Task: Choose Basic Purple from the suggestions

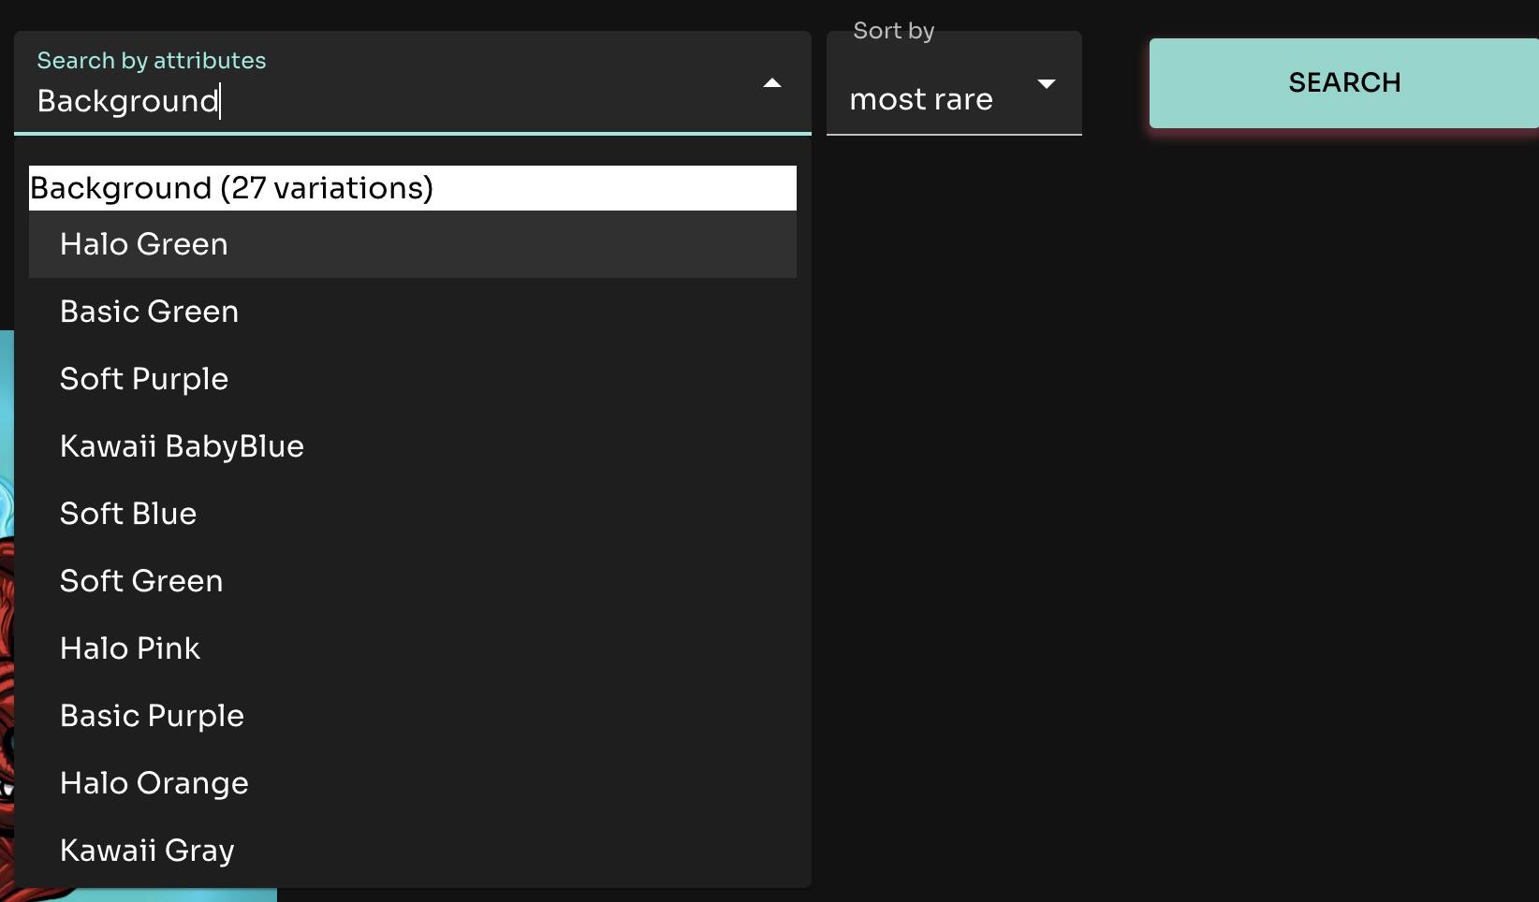Action: 152,716
